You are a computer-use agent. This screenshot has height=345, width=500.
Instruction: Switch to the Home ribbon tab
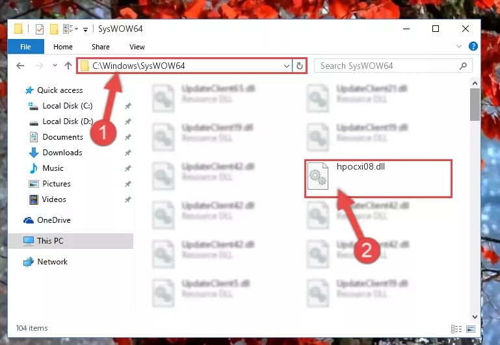[x=63, y=47]
